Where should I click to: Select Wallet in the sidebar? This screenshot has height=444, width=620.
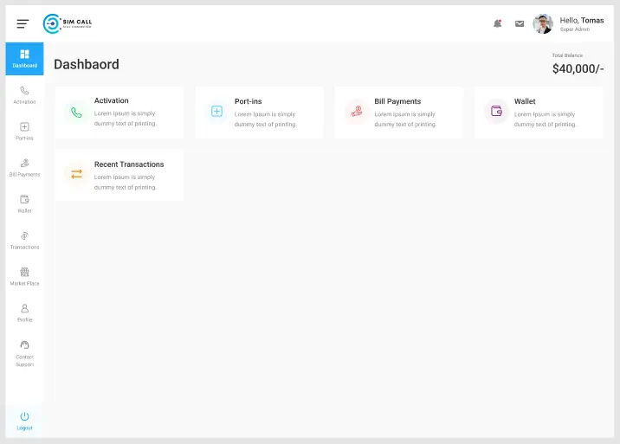[24, 204]
